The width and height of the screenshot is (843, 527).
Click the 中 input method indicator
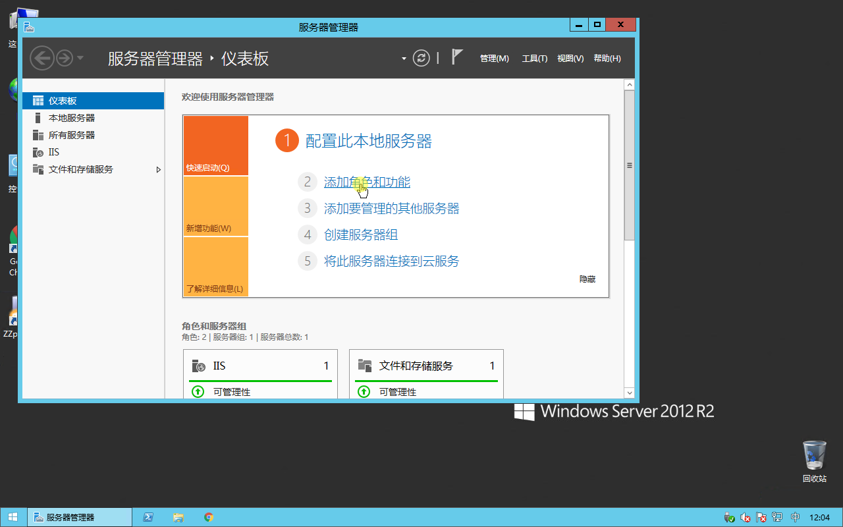click(x=796, y=517)
